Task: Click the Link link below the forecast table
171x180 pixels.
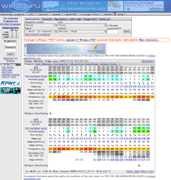Action: 151,171
